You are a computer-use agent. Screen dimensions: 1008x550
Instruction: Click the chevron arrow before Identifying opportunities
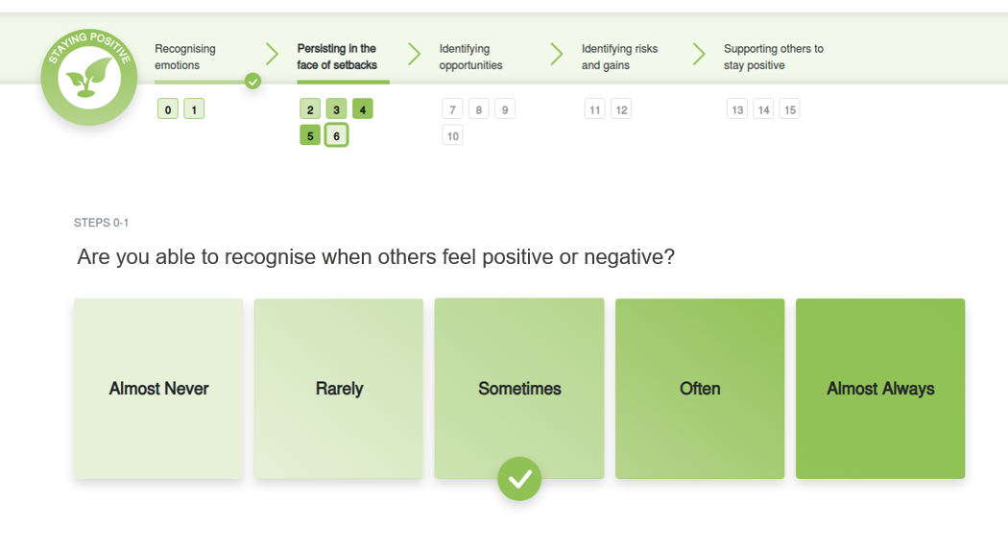pos(415,55)
